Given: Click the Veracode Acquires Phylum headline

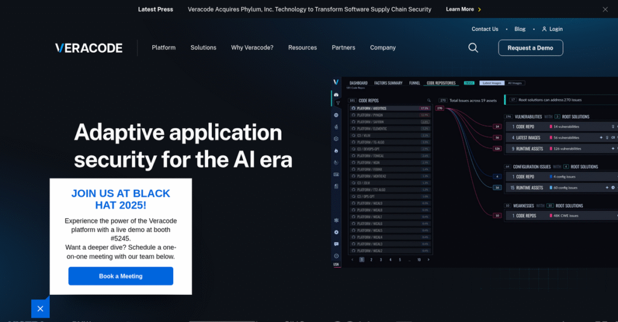Looking at the screenshot, I should pyautogui.click(x=310, y=10).
